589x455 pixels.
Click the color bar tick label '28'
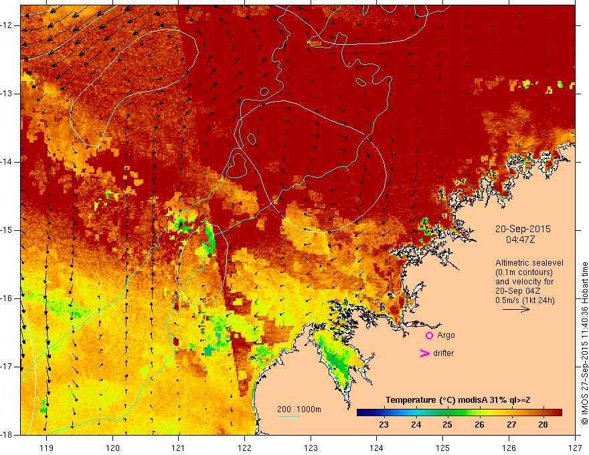tap(543, 425)
